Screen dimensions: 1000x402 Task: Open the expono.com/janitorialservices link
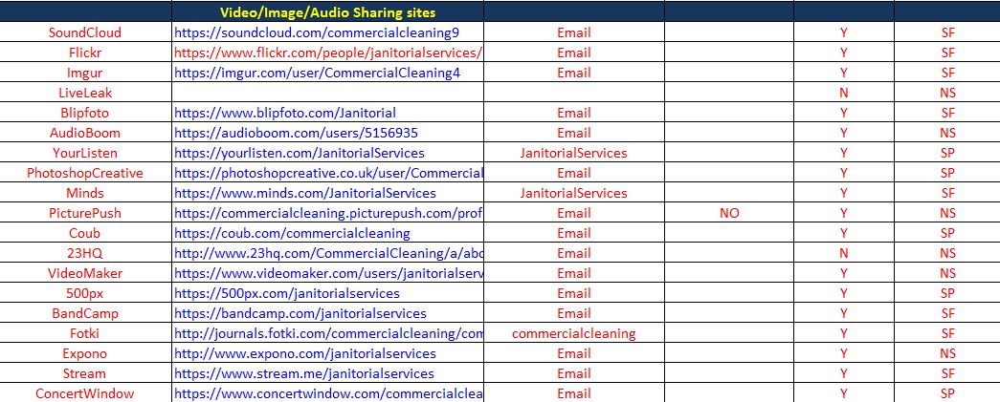(x=305, y=353)
